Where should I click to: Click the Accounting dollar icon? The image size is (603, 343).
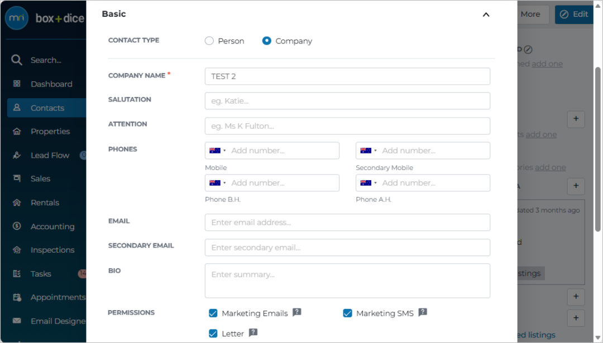pos(17,226)
